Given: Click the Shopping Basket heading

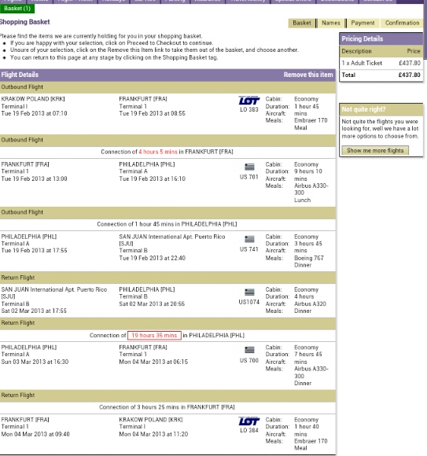Looking at the screenshot, I should pos(24,22).
